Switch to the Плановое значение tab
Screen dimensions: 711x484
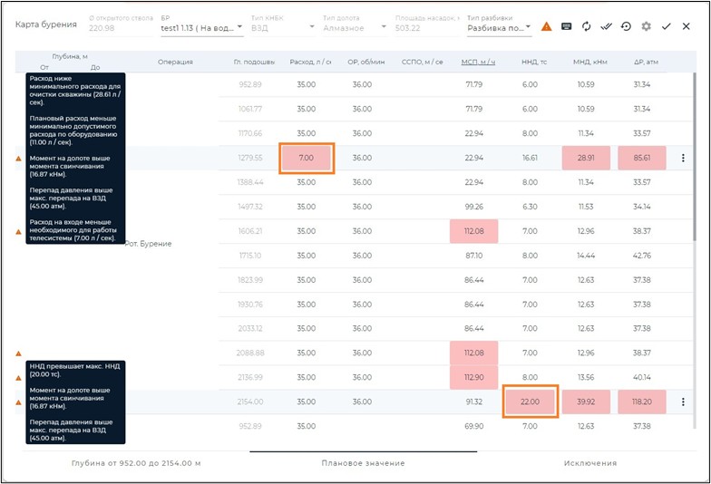point(363,463)
